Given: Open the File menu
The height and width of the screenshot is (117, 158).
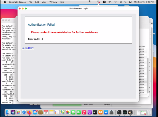Looking at the screenshot, I should tap(30, 2).
